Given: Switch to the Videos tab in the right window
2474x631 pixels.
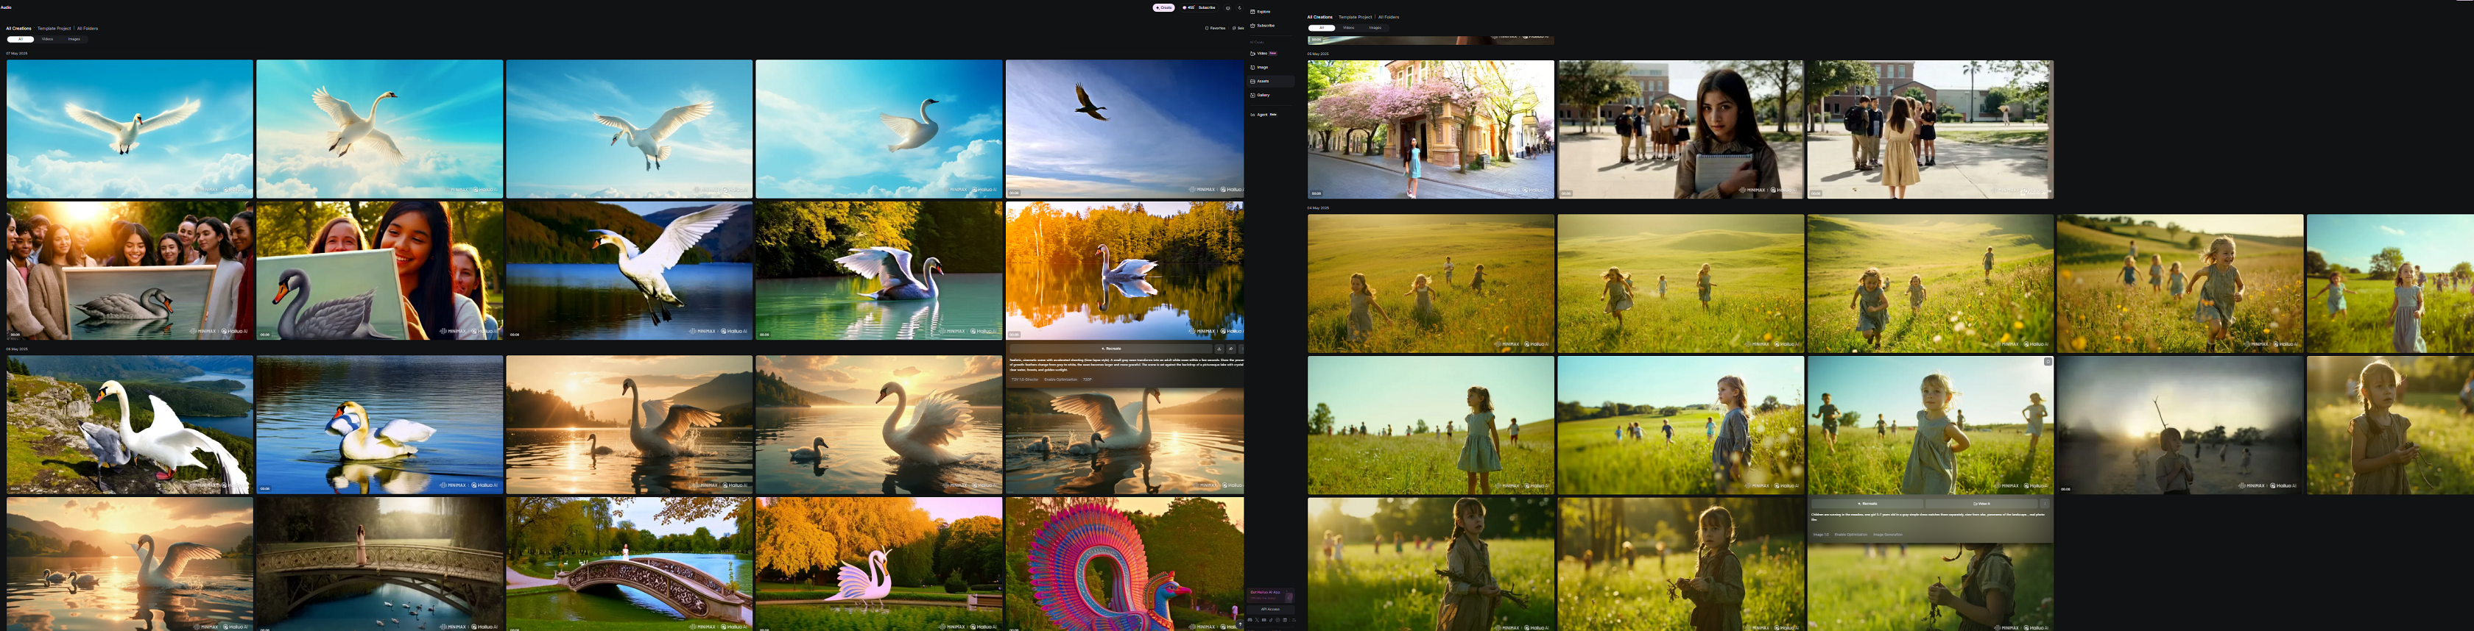Looking at the screenshot, I should click(x=1348, y=28).
